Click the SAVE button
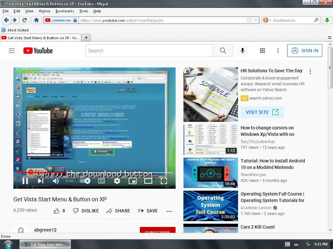Screen dimensions: 333x249 148,211
